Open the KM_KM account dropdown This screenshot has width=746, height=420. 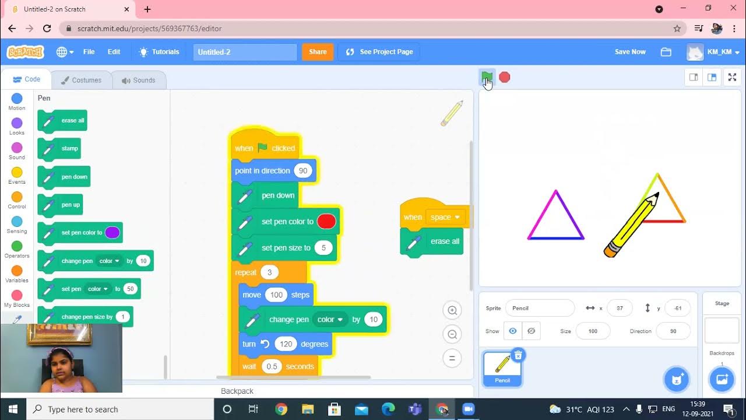713,52
